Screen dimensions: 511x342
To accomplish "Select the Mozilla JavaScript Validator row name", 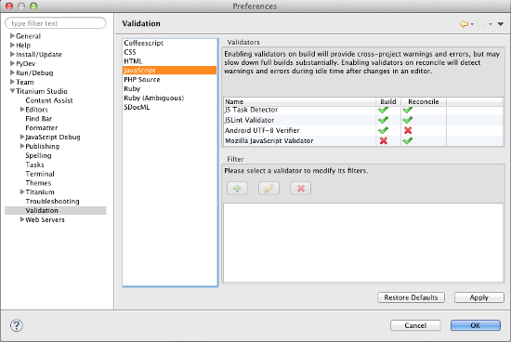I will coord(269,141).
